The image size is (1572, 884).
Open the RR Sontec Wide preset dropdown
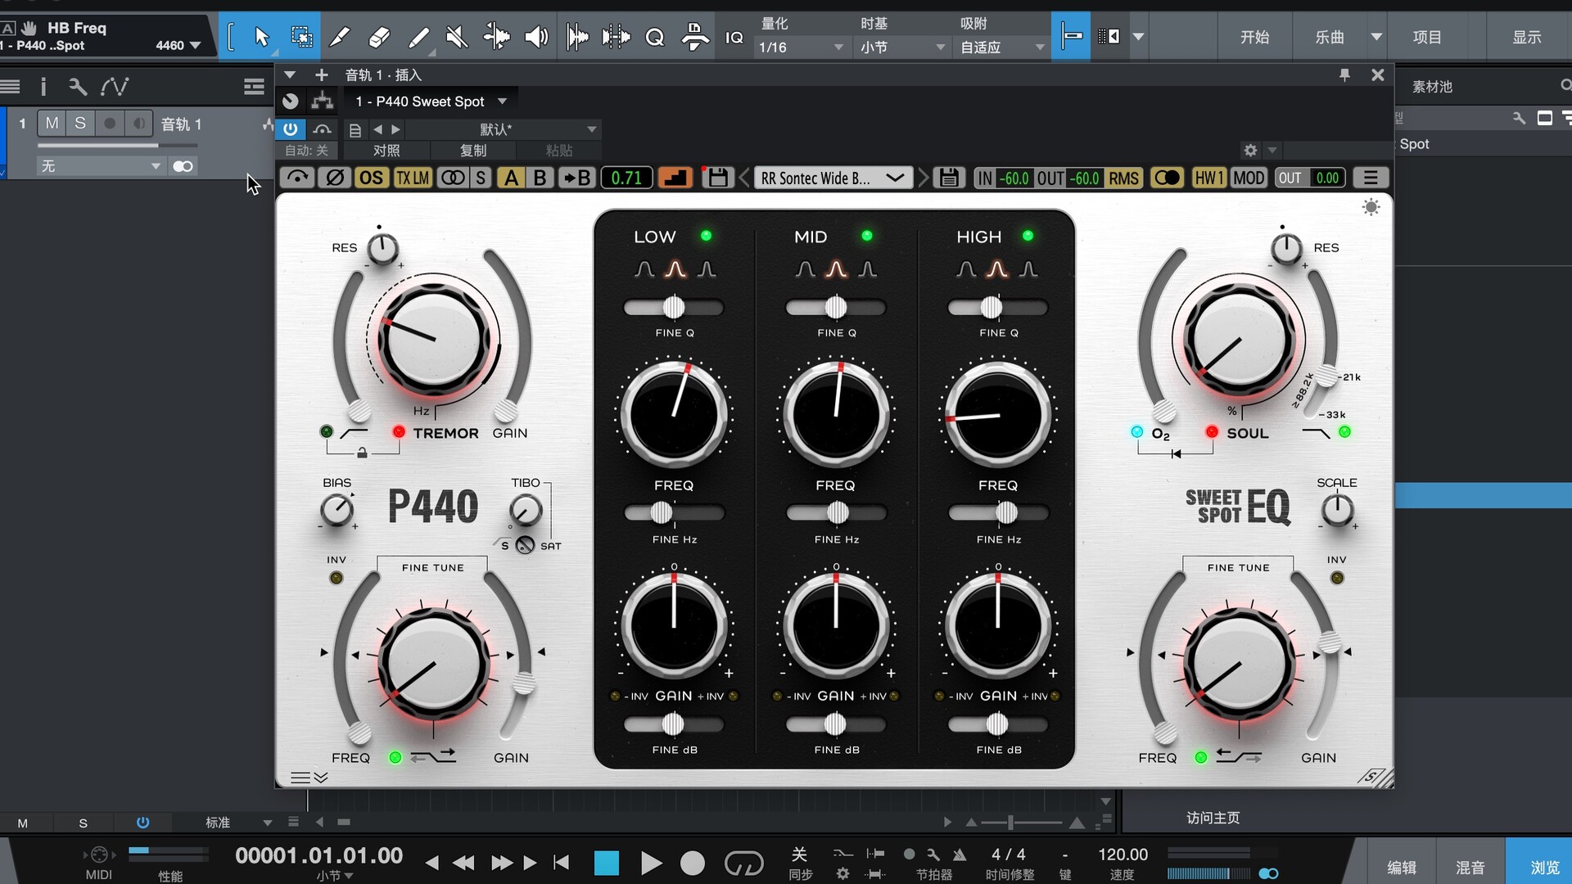(x=833, y=178)
